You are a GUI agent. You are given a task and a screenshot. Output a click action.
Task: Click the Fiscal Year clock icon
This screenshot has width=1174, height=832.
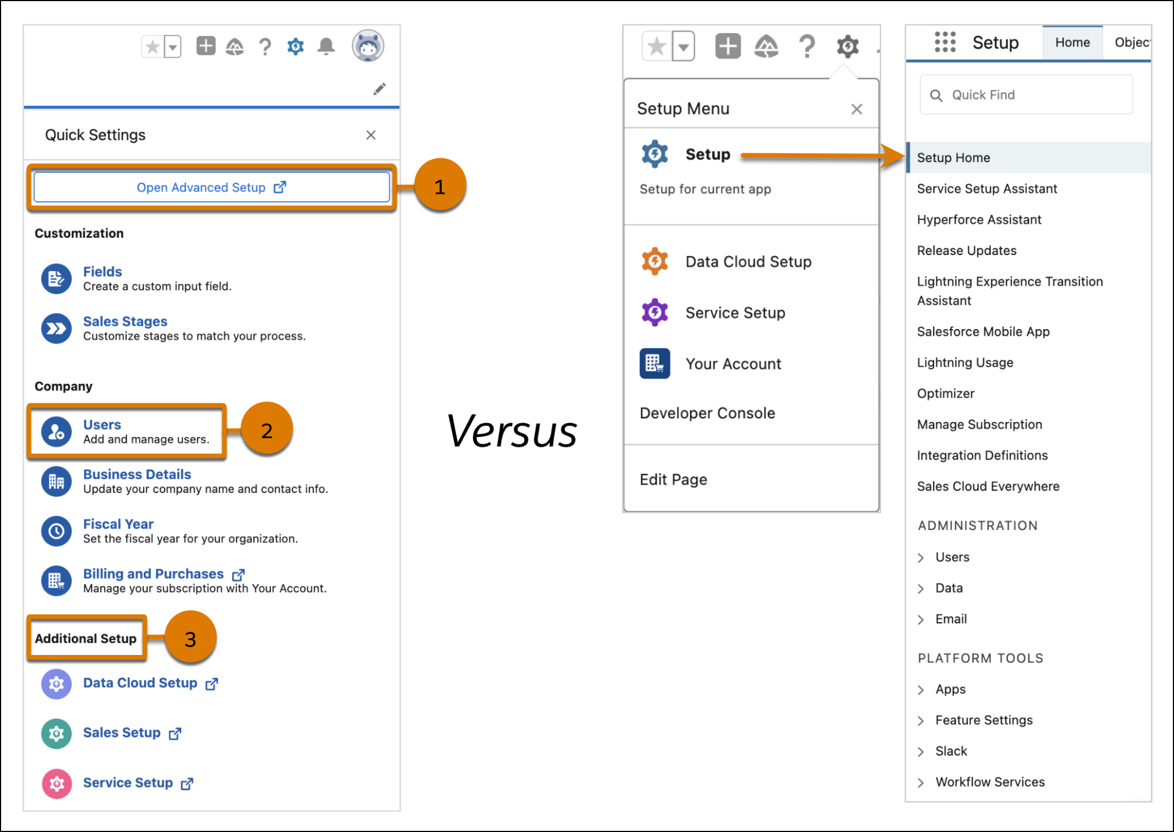point(56,531)
